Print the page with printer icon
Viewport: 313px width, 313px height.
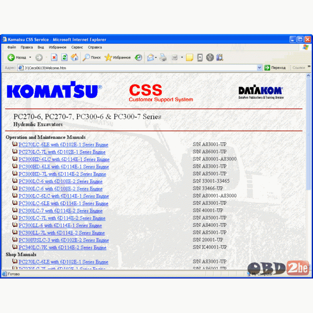click(163, 57)
